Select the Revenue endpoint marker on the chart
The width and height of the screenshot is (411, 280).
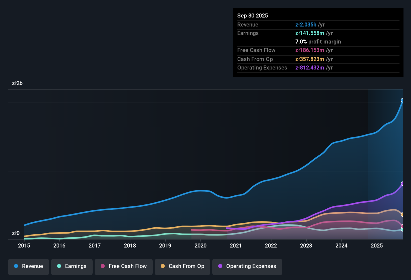coord(402,100)
